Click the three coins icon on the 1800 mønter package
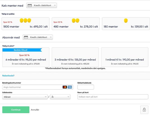Viewport: 150px width, 115px height. pyautogui.click(x=25, y=20)
